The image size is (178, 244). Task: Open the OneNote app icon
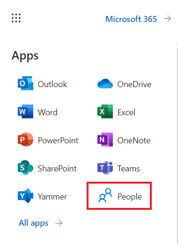point(105,140)
